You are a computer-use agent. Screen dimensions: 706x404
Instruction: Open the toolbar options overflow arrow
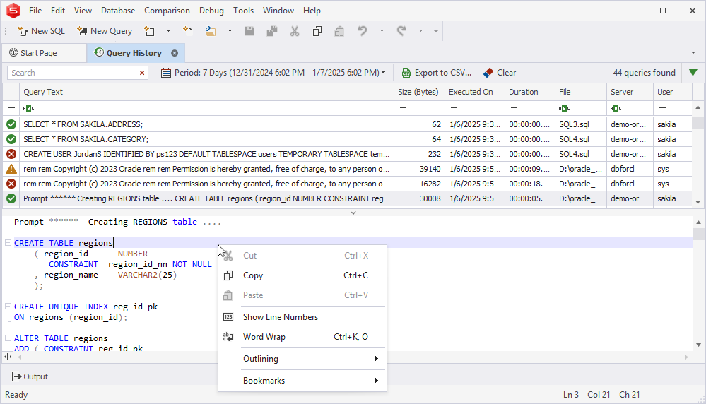[x=436, y=32]
